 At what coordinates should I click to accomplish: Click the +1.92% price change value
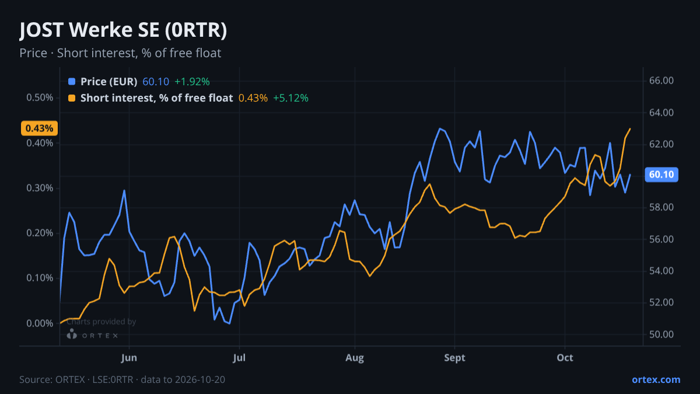click(x=192, y=81)
